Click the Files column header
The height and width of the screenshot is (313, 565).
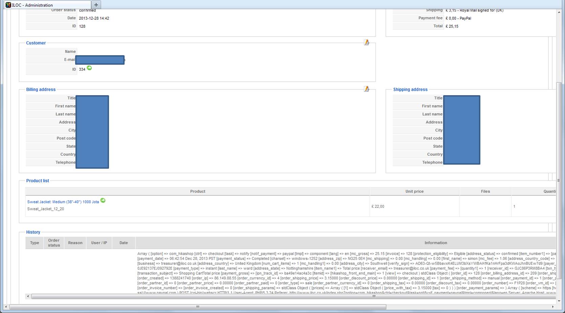485,191
